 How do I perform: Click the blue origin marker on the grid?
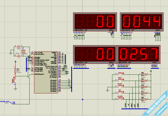82,100
